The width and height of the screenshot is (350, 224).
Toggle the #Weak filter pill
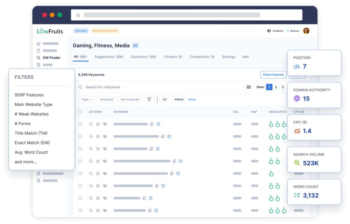[x=179, y=99]
